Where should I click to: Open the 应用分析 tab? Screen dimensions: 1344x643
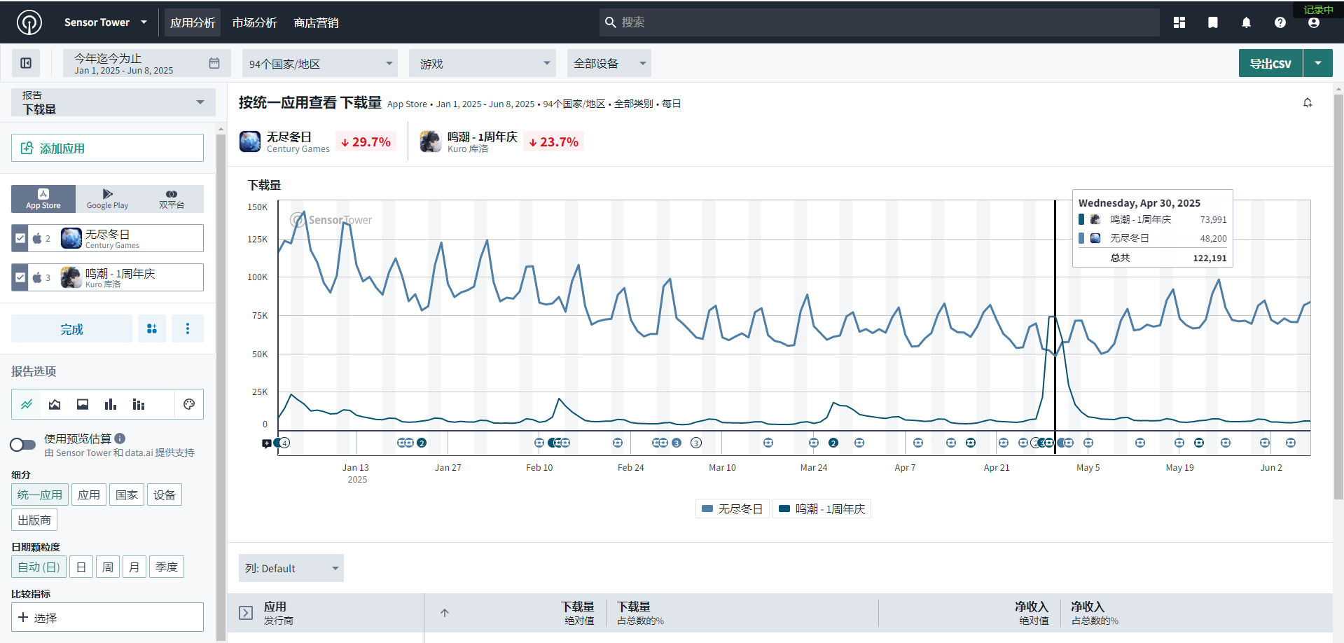[193, 22]
